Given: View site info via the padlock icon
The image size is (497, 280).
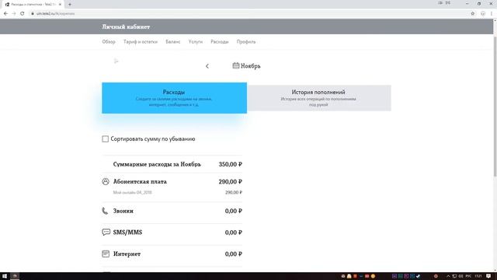Looking at the screenshot, I should coord(33,14).
